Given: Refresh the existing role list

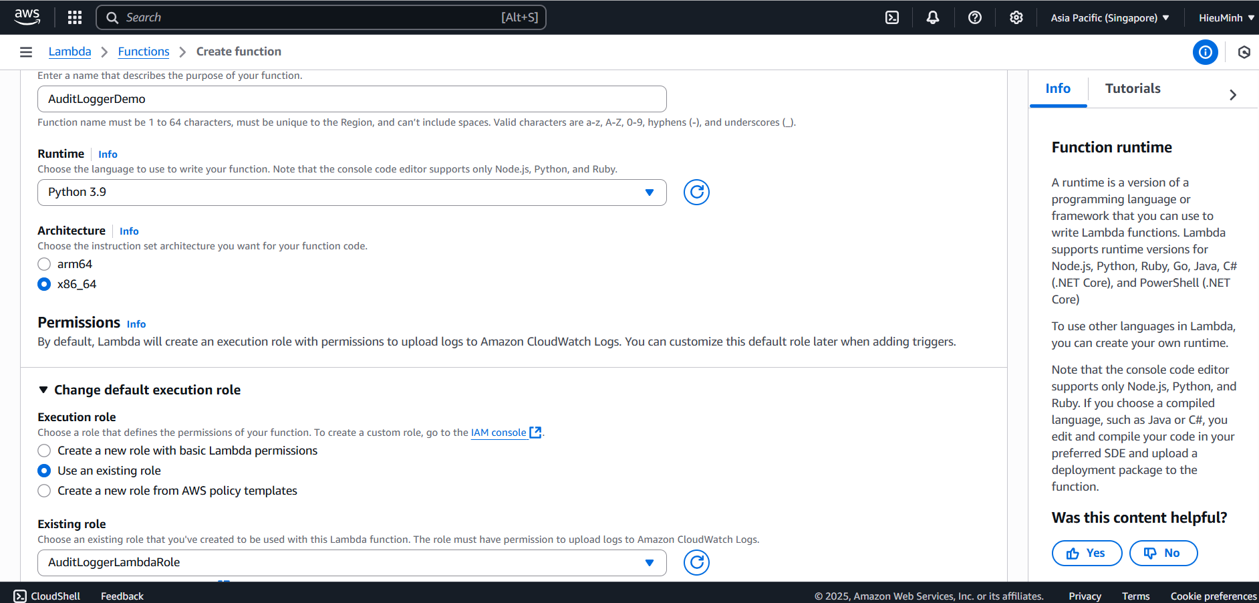Looking at the screenshot, I should pyautogui.click(x=696, y=563).
